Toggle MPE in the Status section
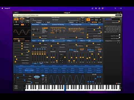Viewport: 134px width, 100px height. (x=83, y=19)
